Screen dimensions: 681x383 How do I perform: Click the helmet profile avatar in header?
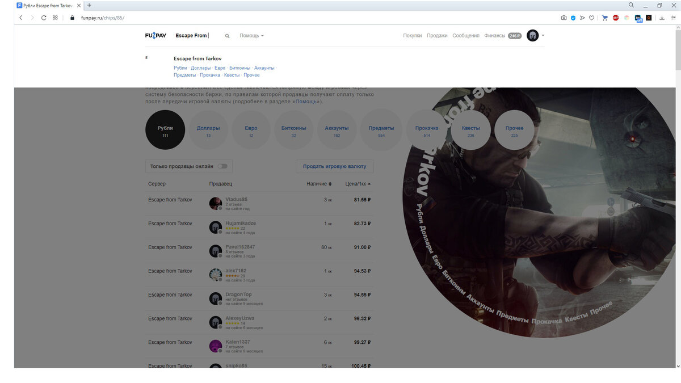[x=532, y=36]
